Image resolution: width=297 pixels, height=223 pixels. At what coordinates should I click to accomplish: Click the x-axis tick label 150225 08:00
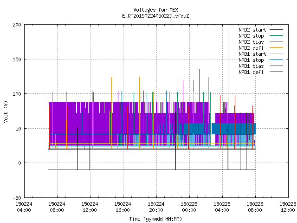[255, 207]
